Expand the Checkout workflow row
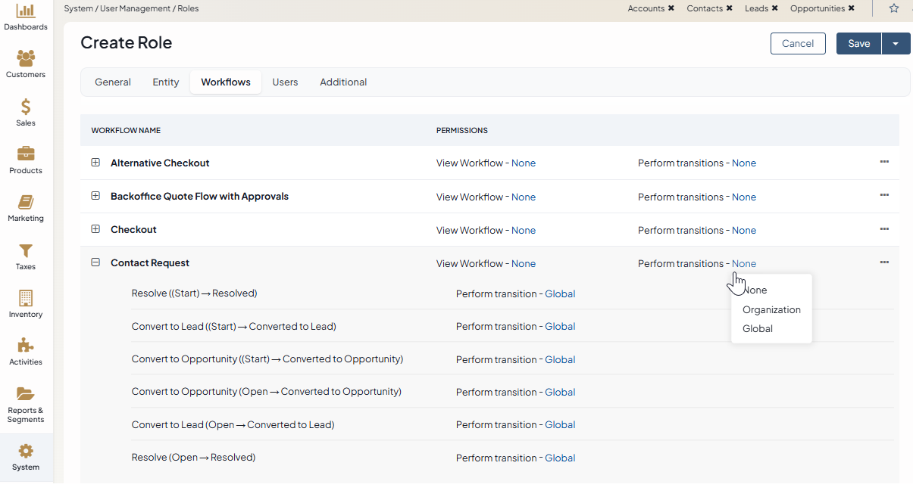Viewport: 913px width, 503px height. (95, 229)
